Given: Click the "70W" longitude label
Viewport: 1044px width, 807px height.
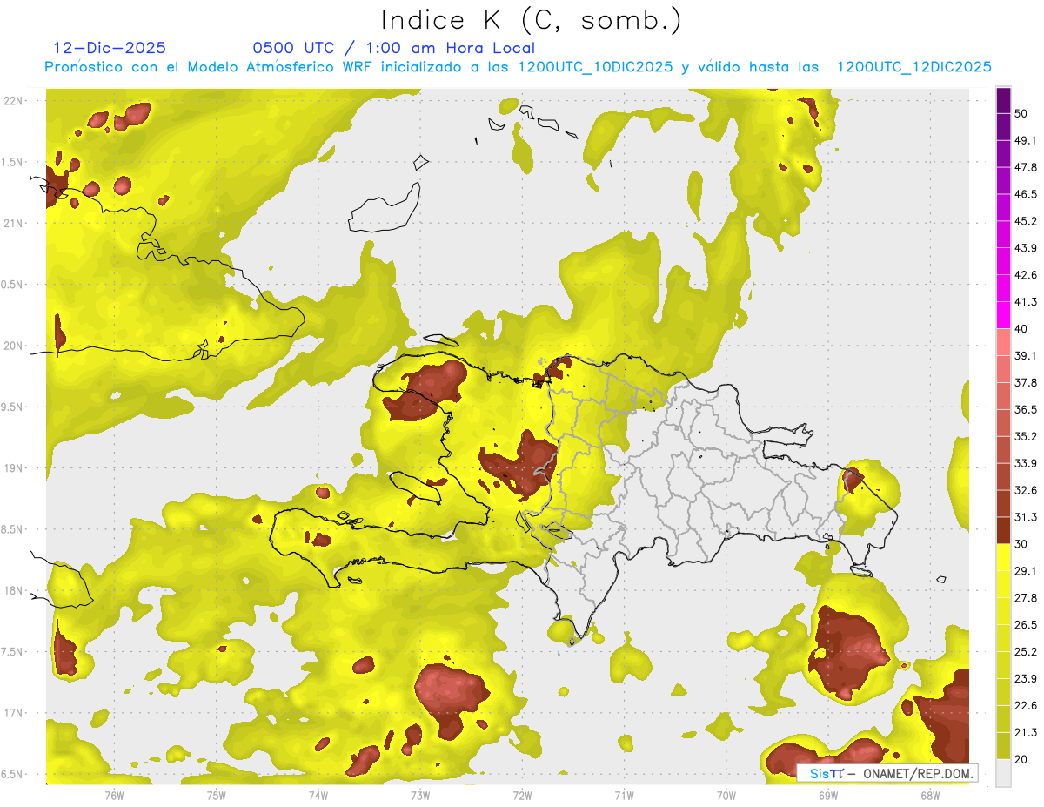Looking at the screenshot, I should pos(726,796).
